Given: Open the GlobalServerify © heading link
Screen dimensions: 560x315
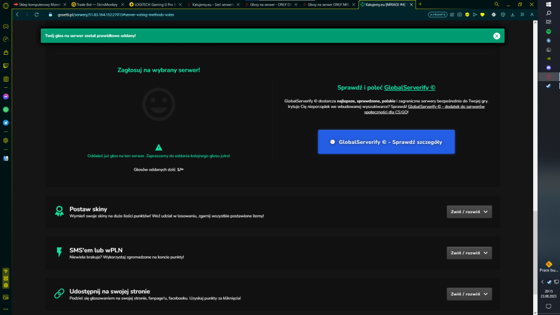Looking at the screenshot, I should [410, 87].
